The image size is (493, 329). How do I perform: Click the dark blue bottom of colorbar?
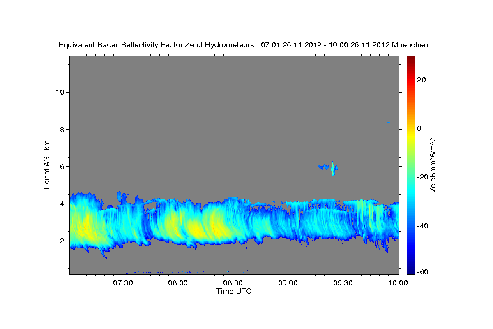[x=411, y=270]
